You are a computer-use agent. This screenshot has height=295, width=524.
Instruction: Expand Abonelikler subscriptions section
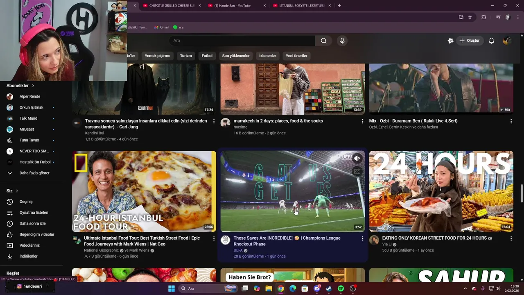(20, 86)
